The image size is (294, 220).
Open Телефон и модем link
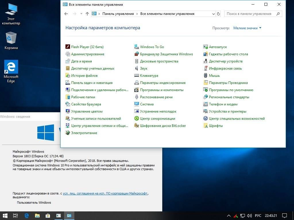click(x=223, y=104)
